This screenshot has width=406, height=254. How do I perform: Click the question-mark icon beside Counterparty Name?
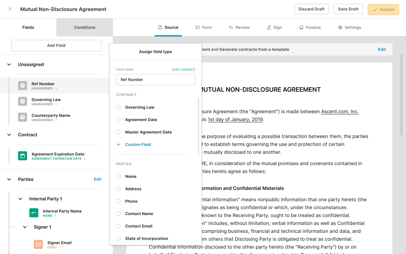tap(22, 117)
